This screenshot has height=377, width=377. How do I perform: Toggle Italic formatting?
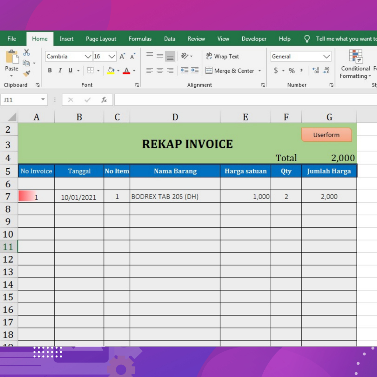coord(60,70)
